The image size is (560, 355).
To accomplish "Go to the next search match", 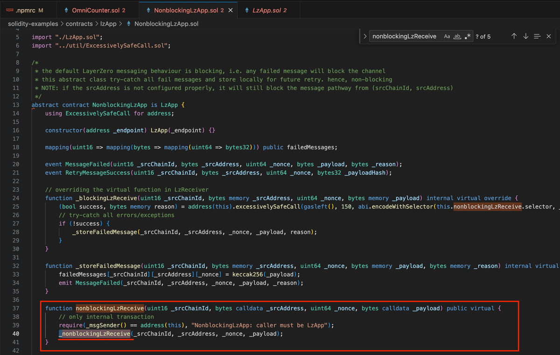I will point(525,36).
